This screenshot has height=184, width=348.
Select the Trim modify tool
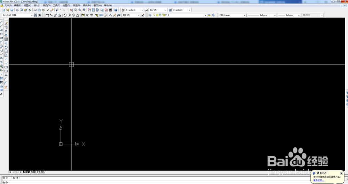(6, 59)
